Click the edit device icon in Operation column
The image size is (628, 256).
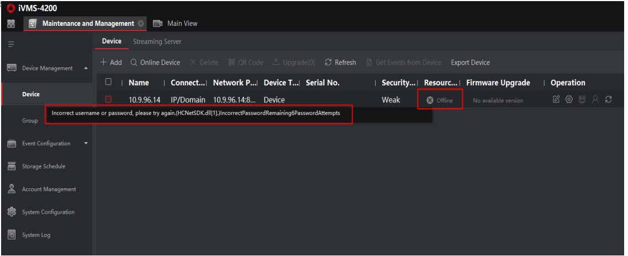(x=555, y=100)
